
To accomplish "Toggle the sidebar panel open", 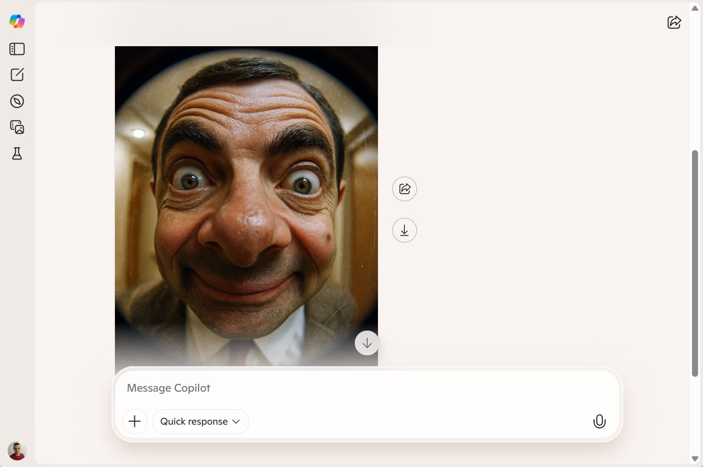I will pyautogui.click(x=17, y=49).
